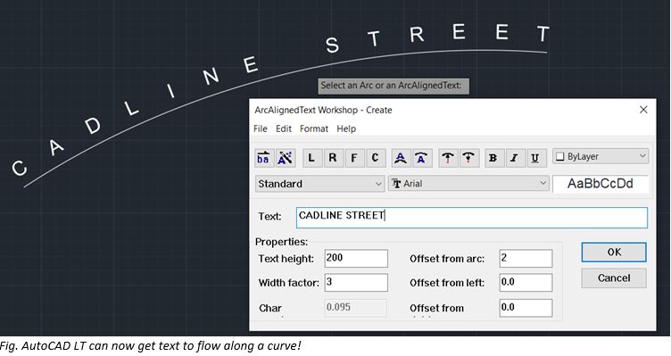Click the OK button
Image resolution: width=671 pixels, height=356 pixels.
614,252
